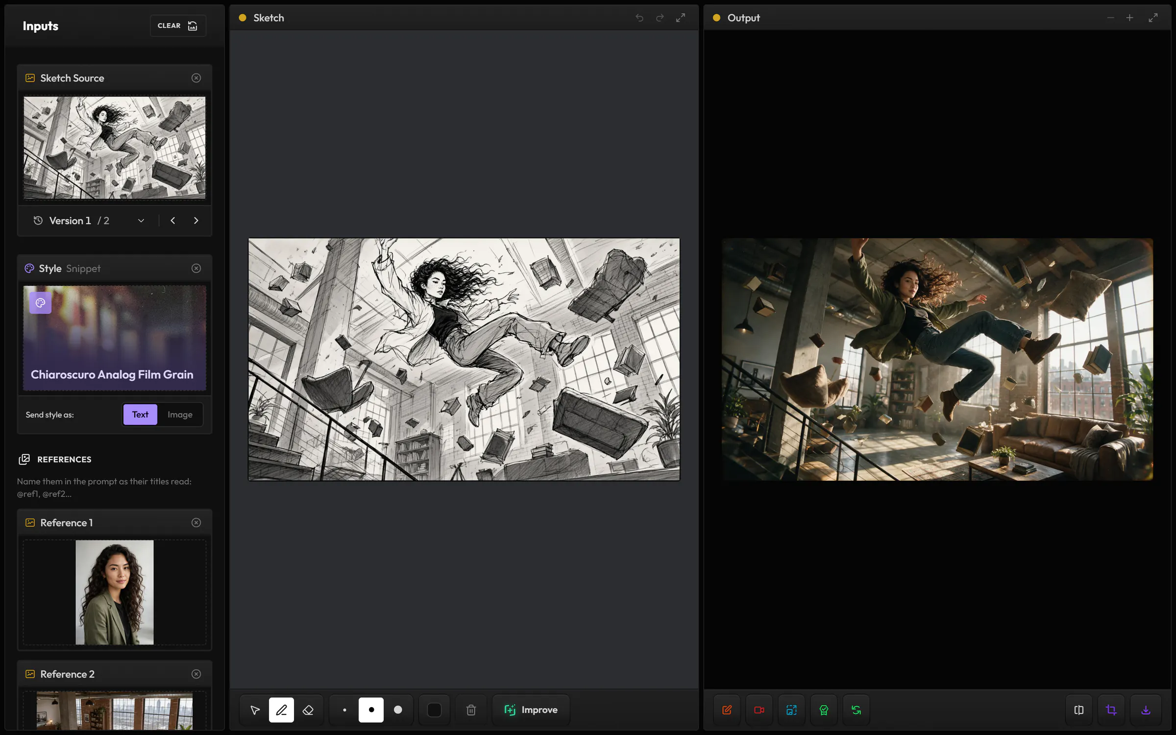Remove Reference 2
1176x735 pixels.
pos(196,674)
